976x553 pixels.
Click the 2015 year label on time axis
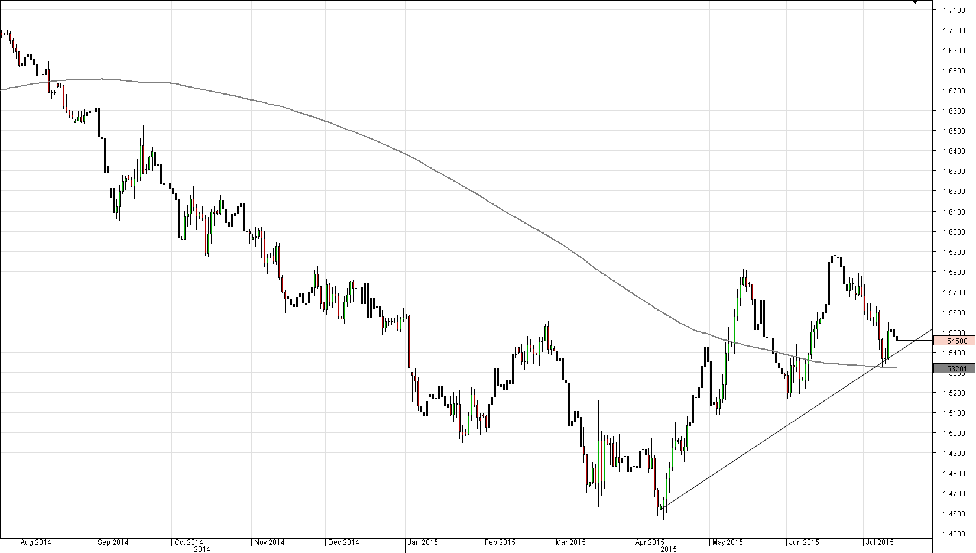click(669, 549)
